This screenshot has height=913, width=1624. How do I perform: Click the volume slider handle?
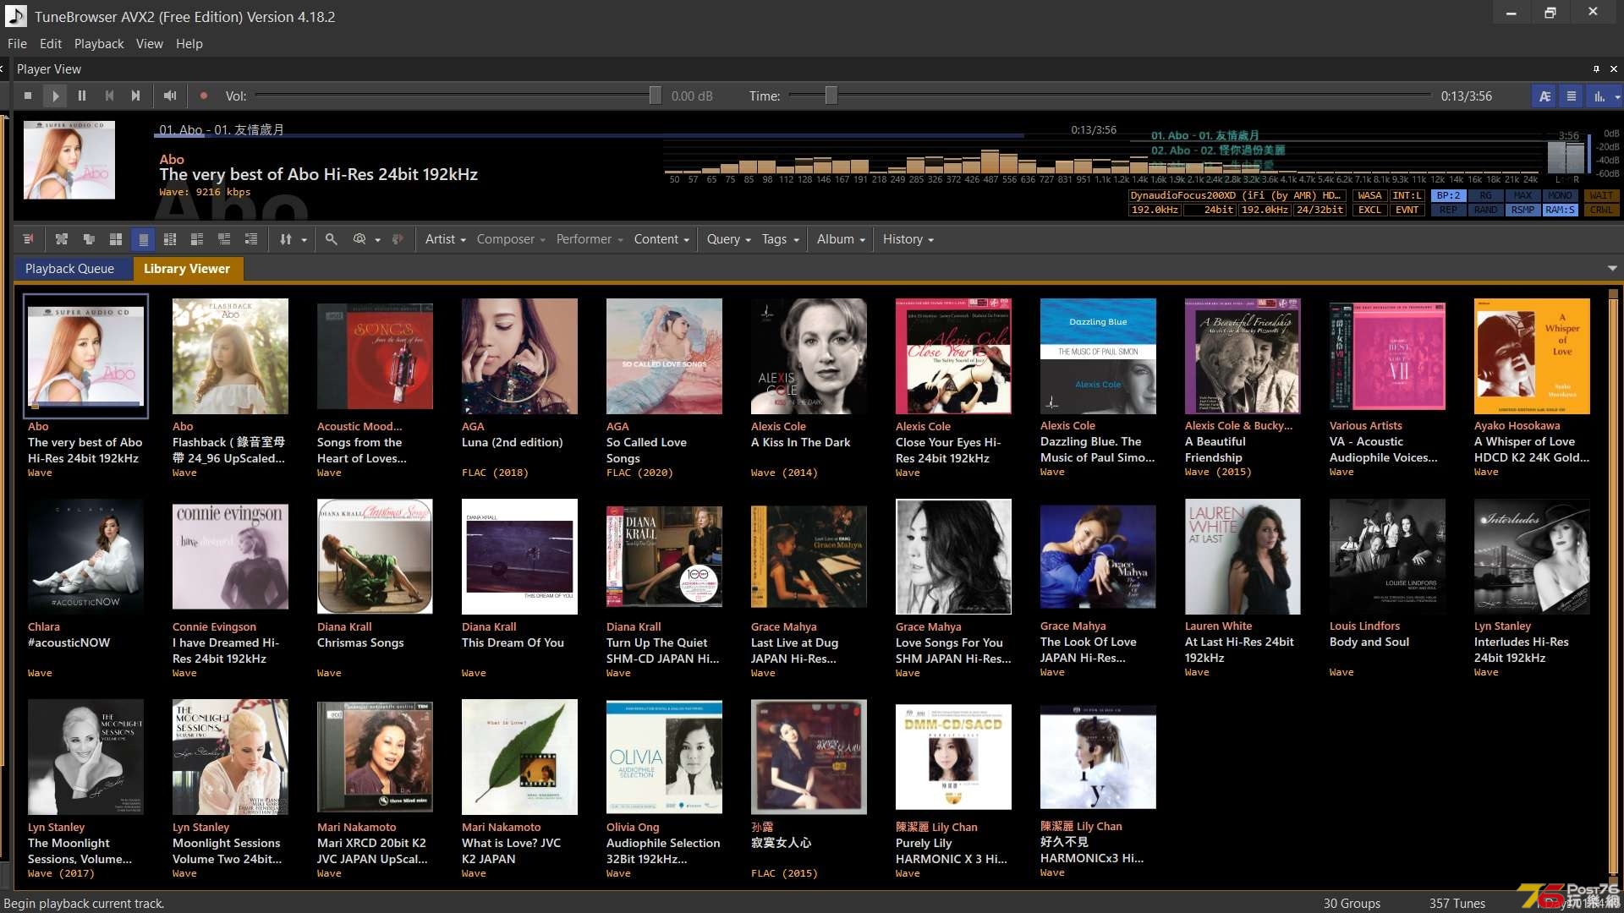pos(655,96)
